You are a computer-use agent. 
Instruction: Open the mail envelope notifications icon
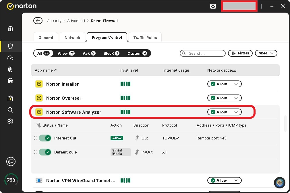tap(213, 7)
